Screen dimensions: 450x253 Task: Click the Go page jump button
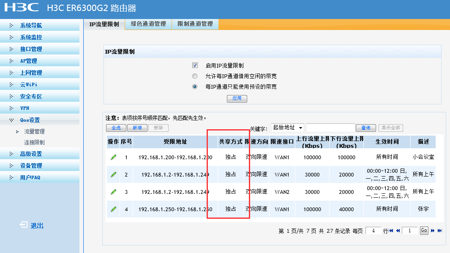point(424,230)
